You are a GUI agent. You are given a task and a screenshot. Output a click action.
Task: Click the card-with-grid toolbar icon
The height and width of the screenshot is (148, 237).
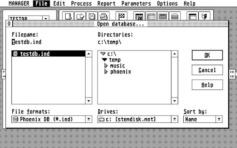(163, 16)
